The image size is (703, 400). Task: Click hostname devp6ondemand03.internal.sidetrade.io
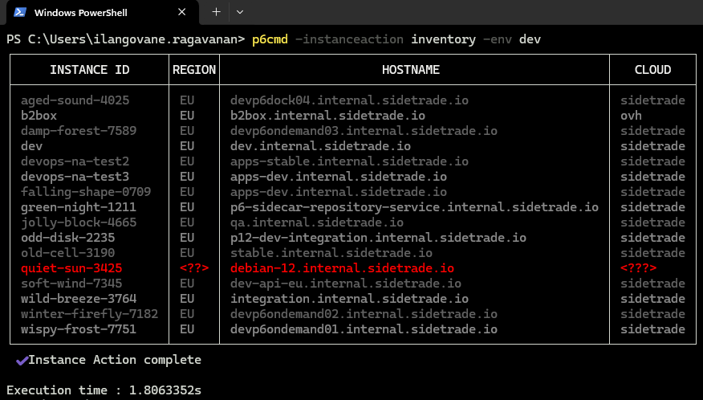click(x=364, y=131)
